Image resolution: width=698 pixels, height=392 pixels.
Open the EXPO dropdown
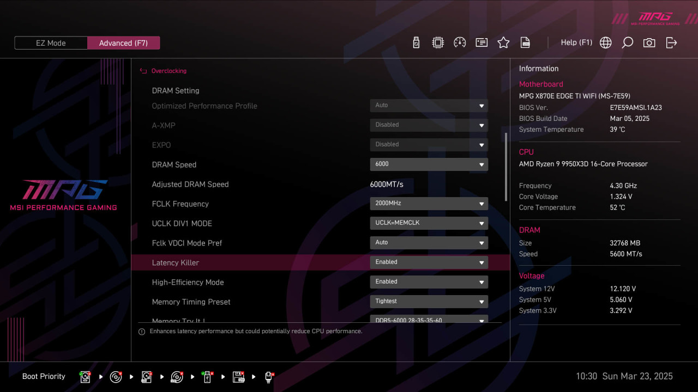click(x=429, y=145)
